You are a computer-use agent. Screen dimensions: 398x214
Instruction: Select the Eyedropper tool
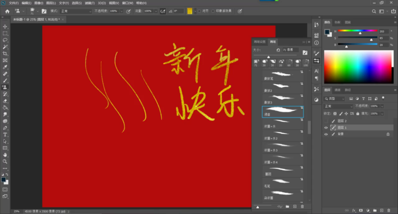[5, 67]
